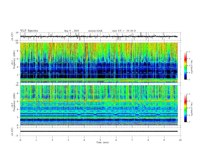Click time axis tick label "3"
Image resolution: width=203 pixels, height=157 pixels.
pyautogui.click(x=68, y=140)
